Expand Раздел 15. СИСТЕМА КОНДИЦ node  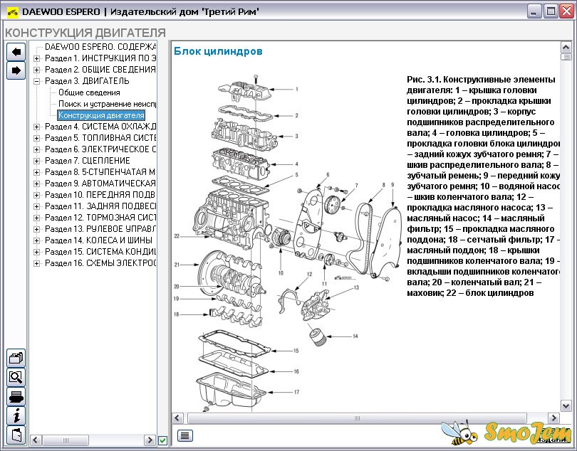tap(36, 252)
